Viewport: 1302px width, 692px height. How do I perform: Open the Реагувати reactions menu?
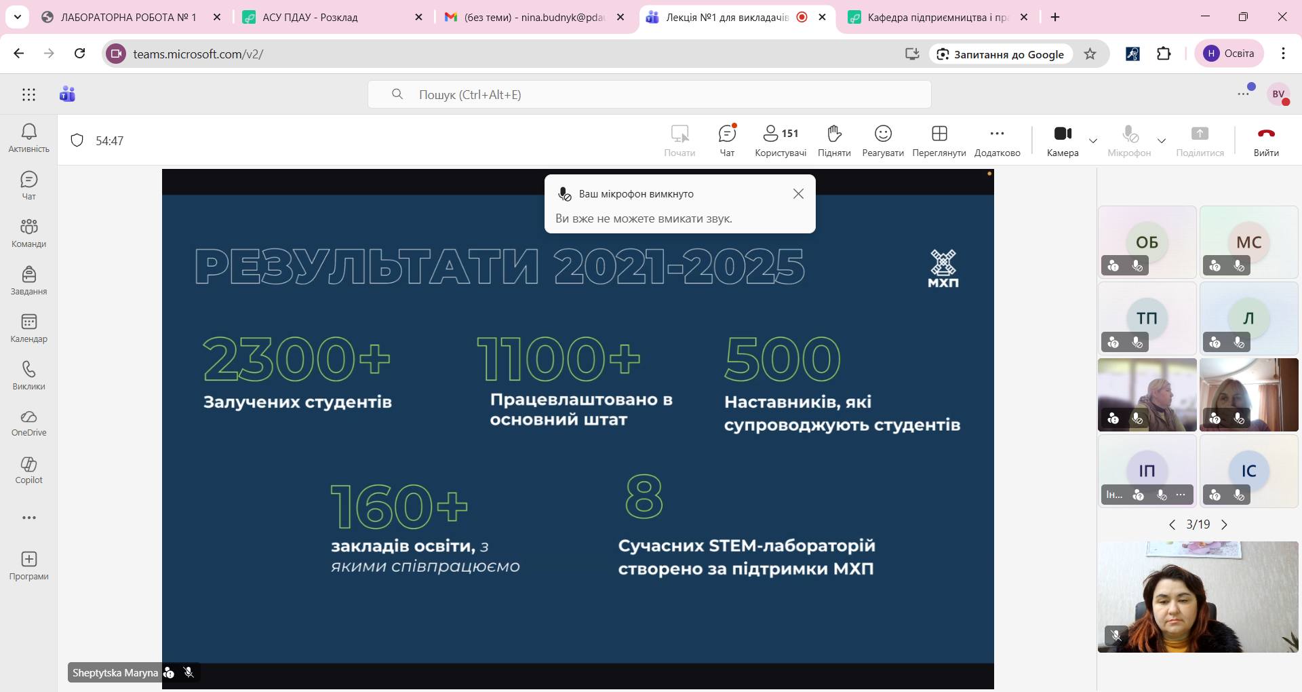[882, 140]
